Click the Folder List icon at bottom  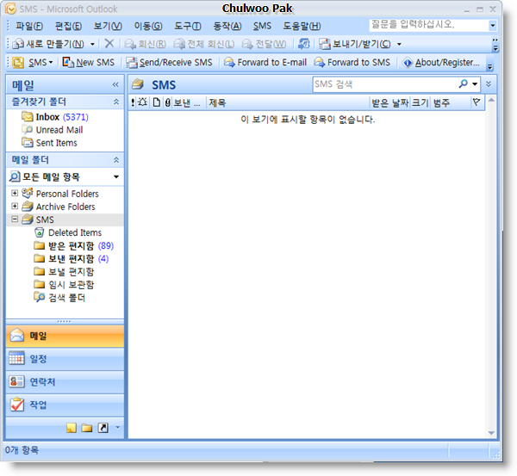tap(87, 428)
